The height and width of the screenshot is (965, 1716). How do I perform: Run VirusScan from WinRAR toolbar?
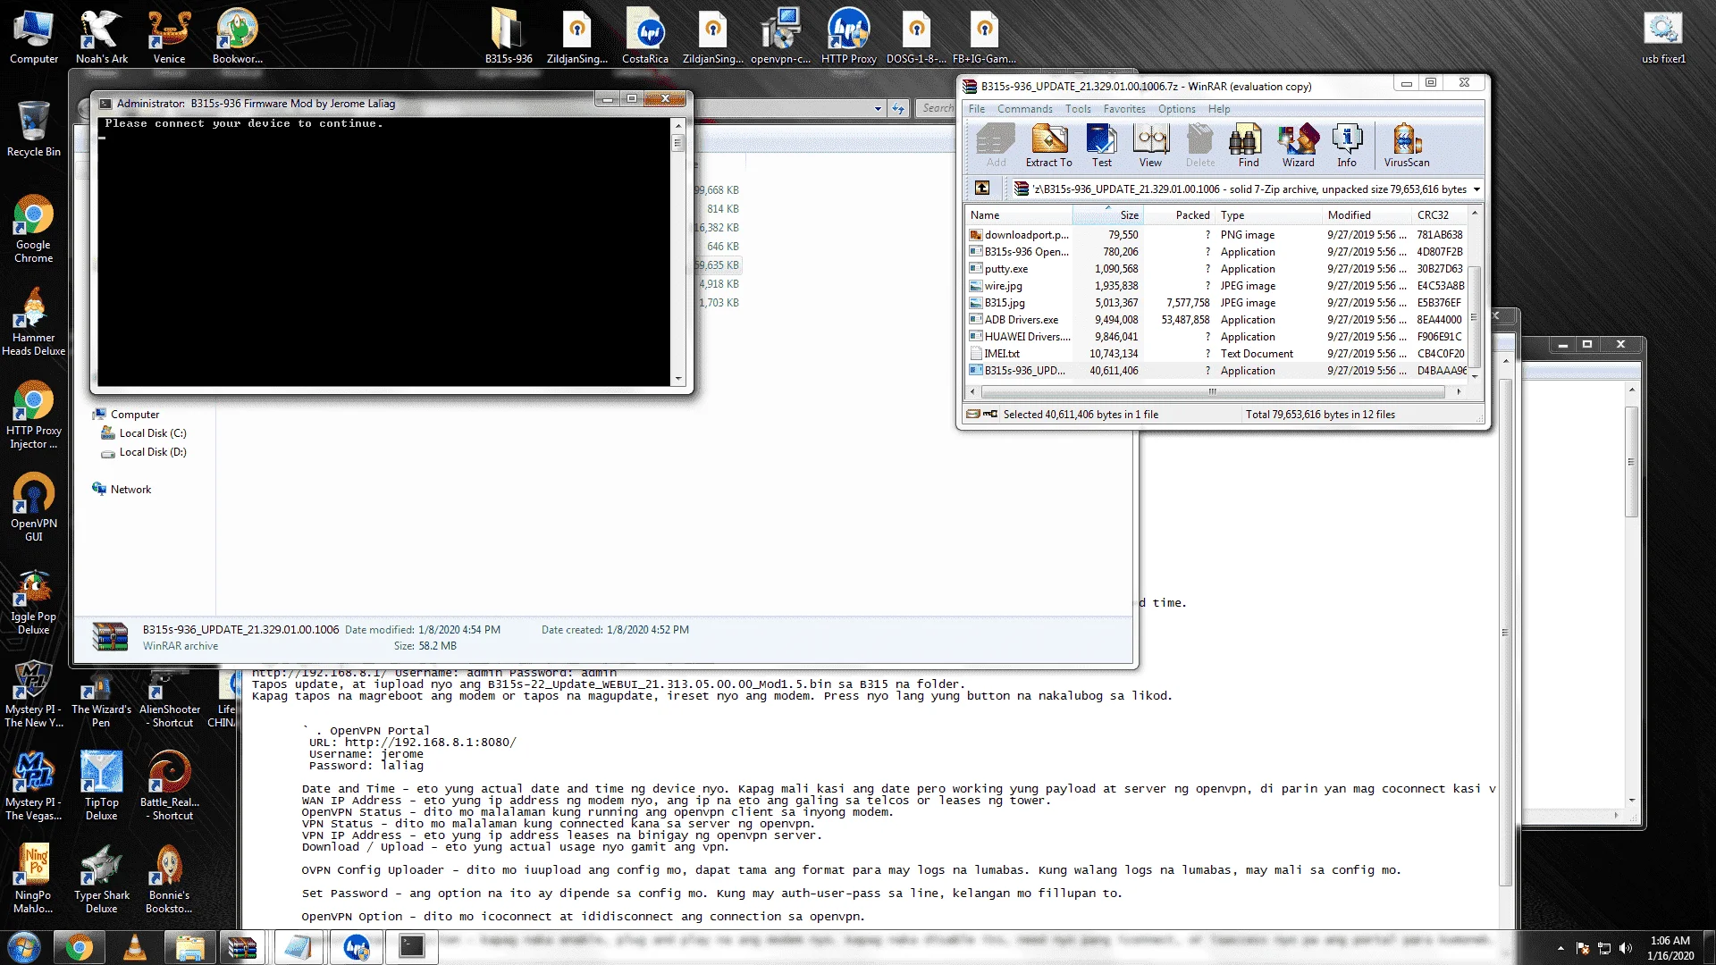[1406, 146]
